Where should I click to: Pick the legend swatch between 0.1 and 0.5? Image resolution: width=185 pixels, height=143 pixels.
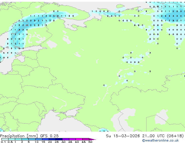(x=5, y=139)
